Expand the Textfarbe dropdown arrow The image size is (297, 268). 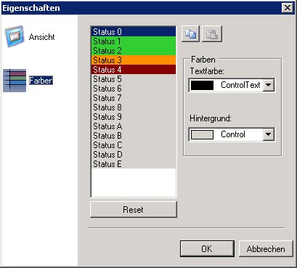tap(269, 85)
